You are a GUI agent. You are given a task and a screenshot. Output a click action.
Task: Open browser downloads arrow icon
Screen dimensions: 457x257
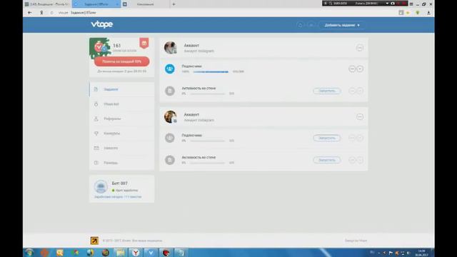[428, 13]
